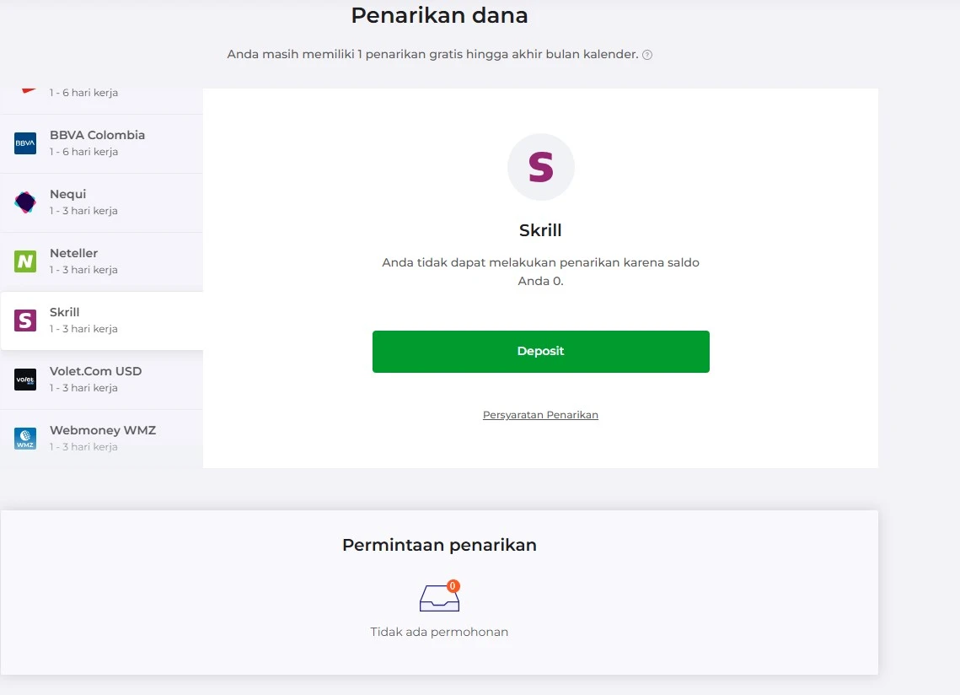Select Nequi withdrawal method
The width and height of the screenshot is (960, 695).
pos(102,202)
